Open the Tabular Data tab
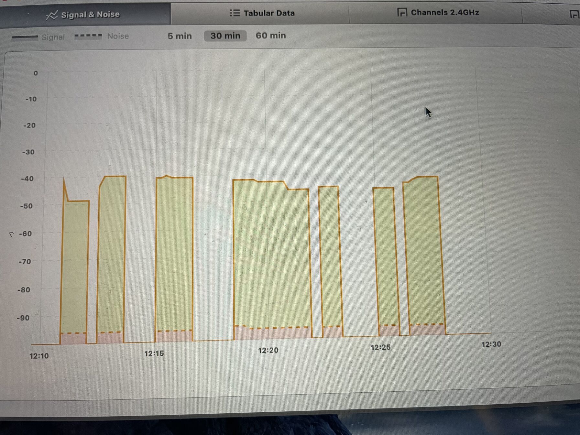The height and width of the screenshot is (435, 580). pyautogui.click(x=260, y=13)
